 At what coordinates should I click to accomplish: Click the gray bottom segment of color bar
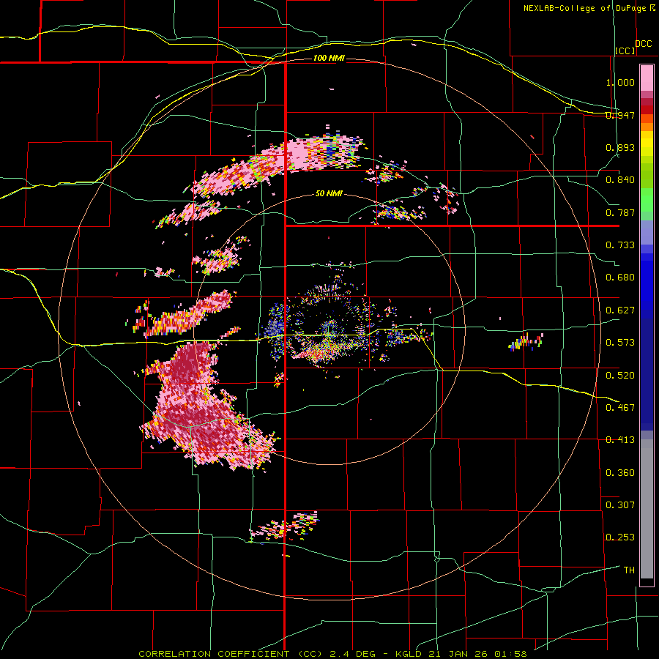click(x=647, y=509)
